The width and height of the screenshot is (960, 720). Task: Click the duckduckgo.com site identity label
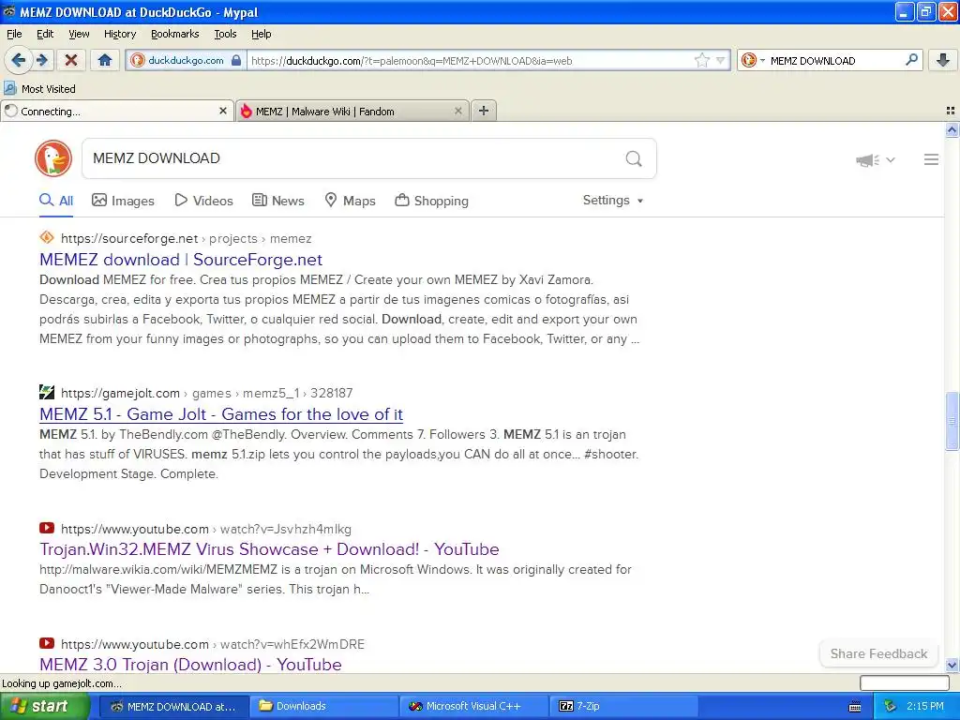tap(186, 60)
